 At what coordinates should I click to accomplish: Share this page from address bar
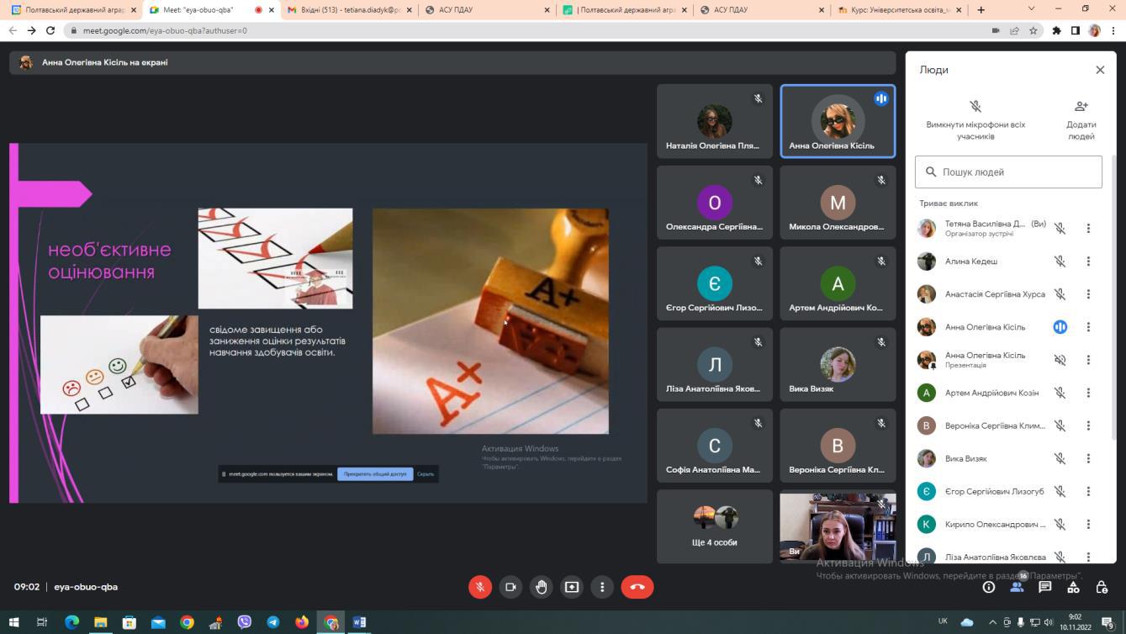coord(1014,30)
